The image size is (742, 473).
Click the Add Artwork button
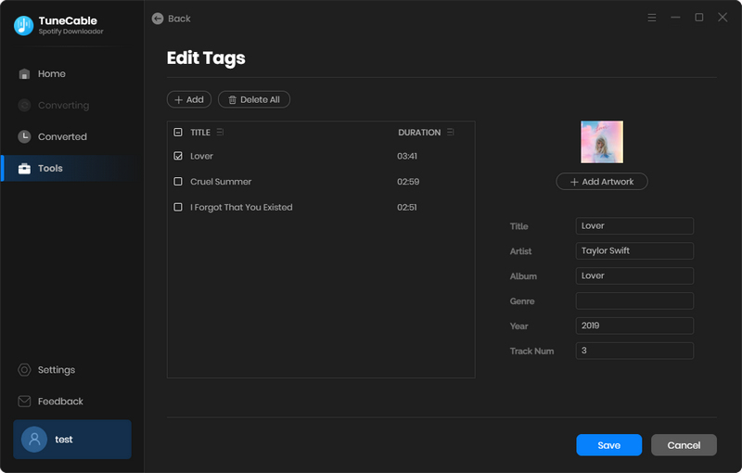pos(602,182)
